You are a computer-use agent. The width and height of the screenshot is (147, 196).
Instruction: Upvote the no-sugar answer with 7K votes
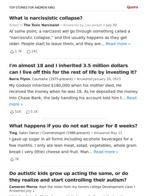12,159
